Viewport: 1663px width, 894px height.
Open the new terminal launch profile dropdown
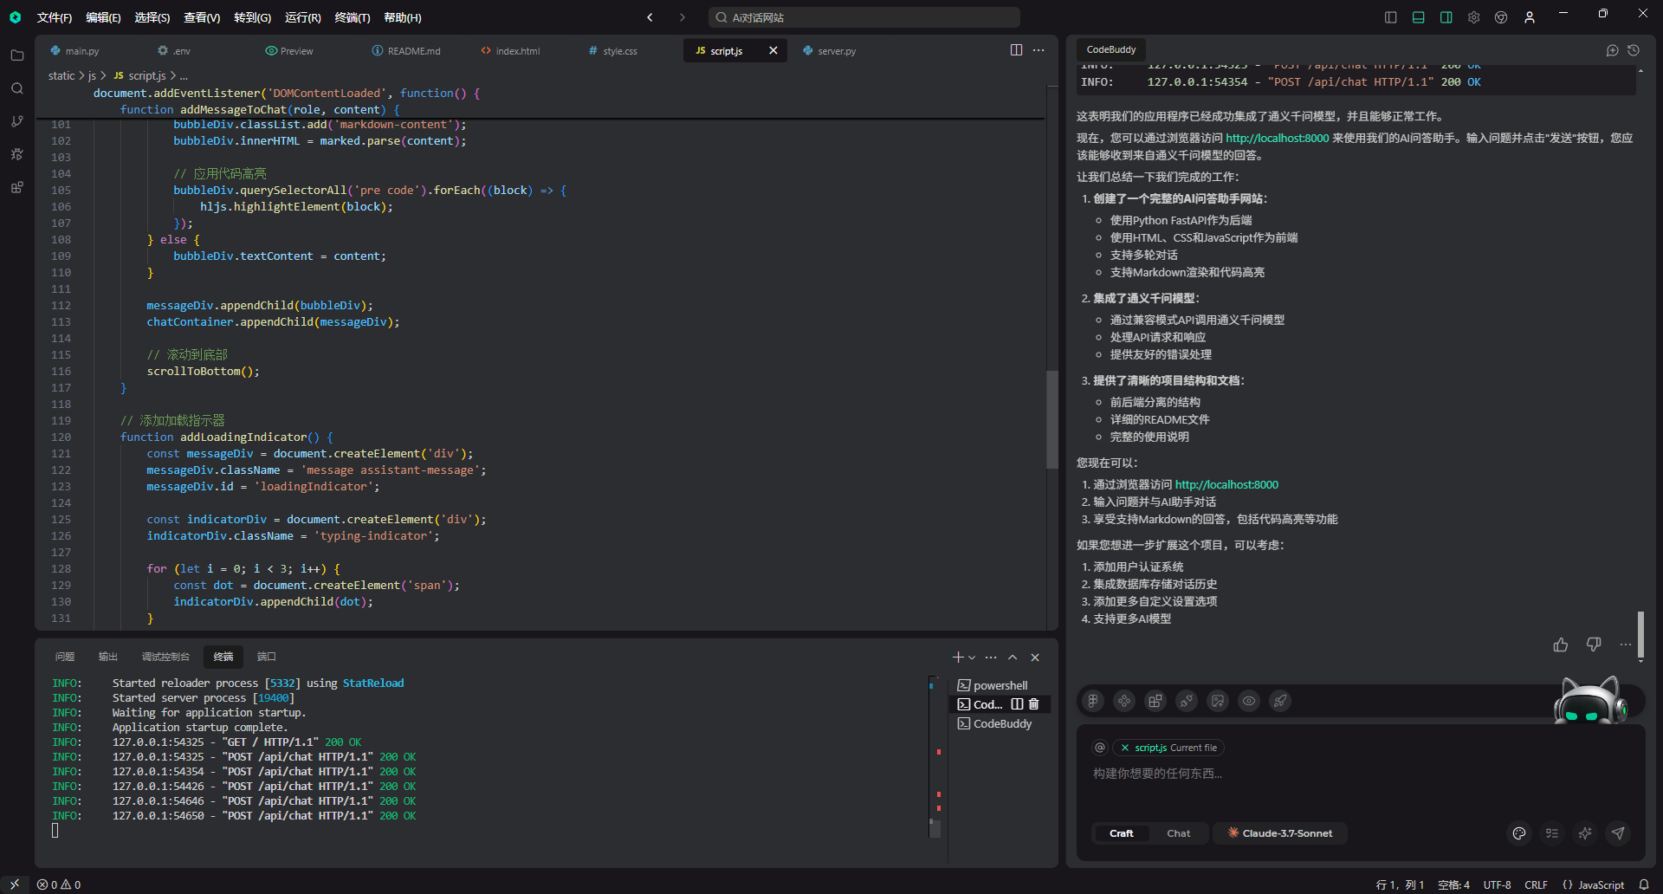[973, 658]
